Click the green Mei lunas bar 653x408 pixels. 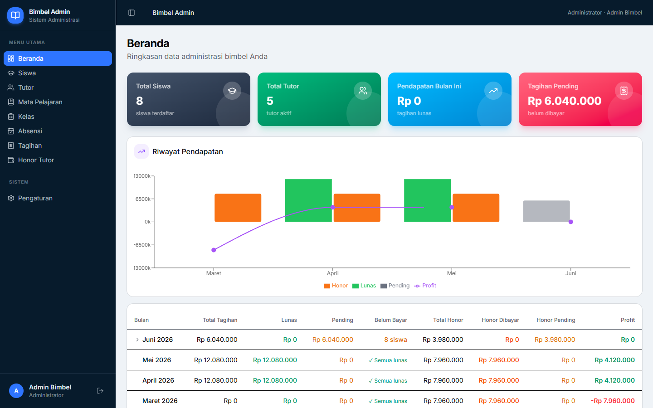(x=427, y=200)
